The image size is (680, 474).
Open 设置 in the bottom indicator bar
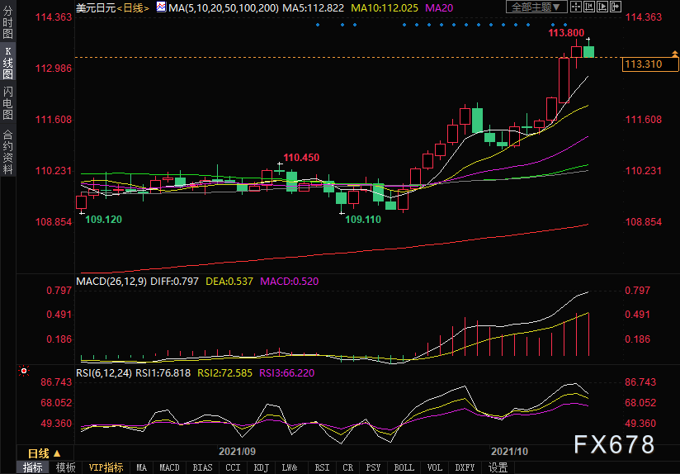tap(498, 467)
